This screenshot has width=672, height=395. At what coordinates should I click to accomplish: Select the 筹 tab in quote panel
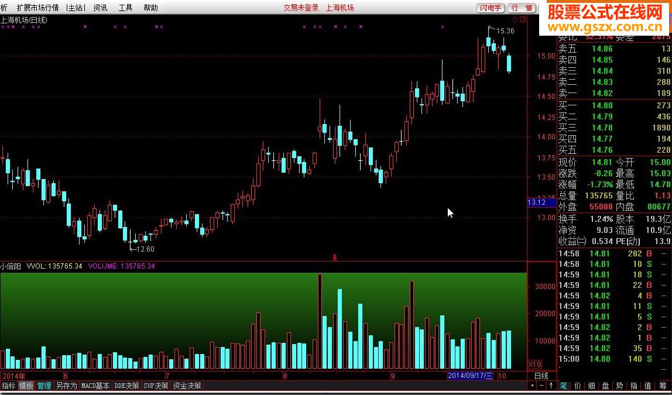[x=663, y=386]
